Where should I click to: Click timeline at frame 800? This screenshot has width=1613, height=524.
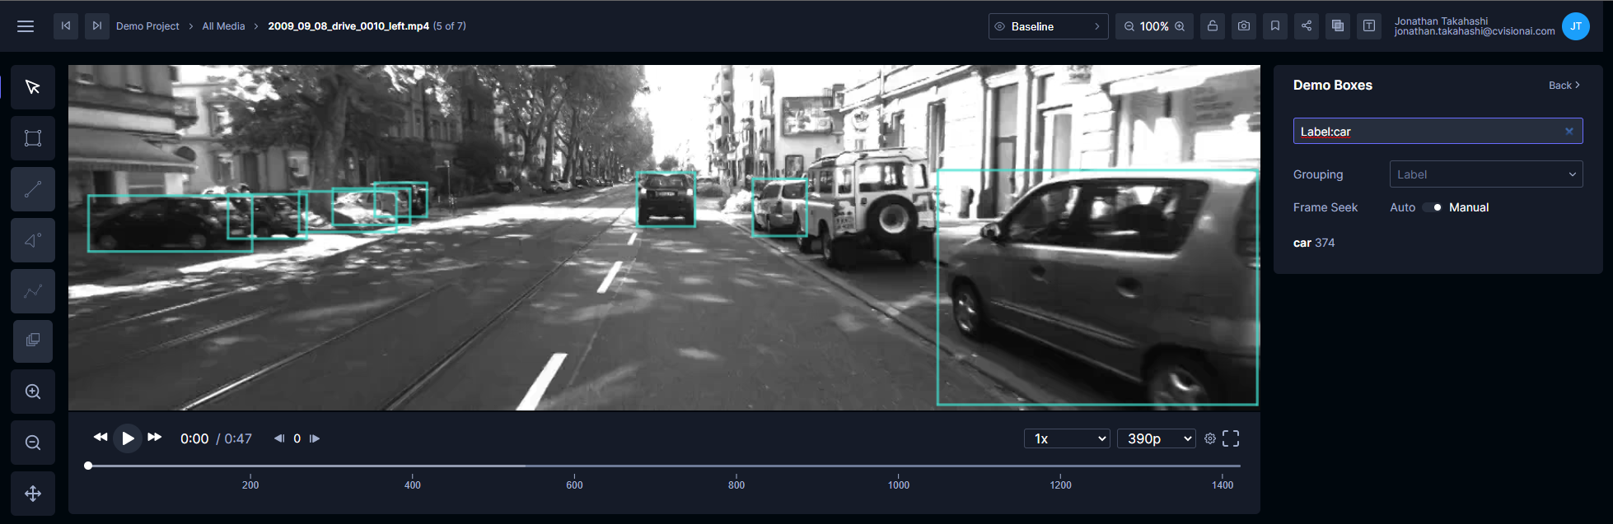point(736,466)
